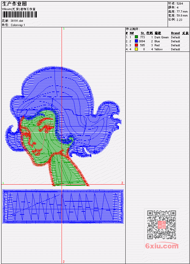The image size is (190, 264).
Task: Select the 'Yellow' description cell
Action: [158, 49]
